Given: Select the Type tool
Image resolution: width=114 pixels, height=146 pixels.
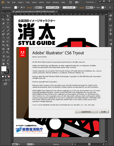Looking at the screenshot, I should (8, 23).
